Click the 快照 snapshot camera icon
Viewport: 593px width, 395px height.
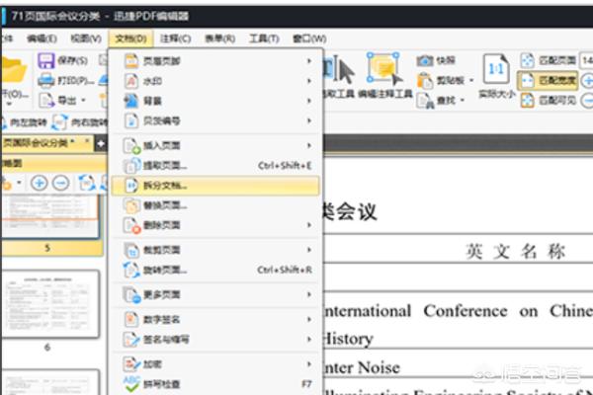(x=425, y=60)
